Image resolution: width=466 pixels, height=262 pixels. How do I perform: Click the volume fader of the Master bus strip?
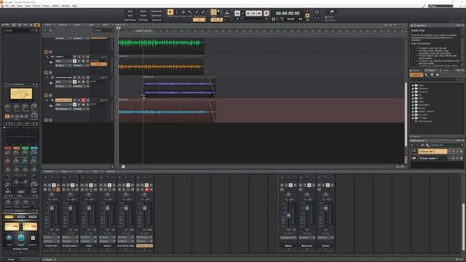(288, 215)
